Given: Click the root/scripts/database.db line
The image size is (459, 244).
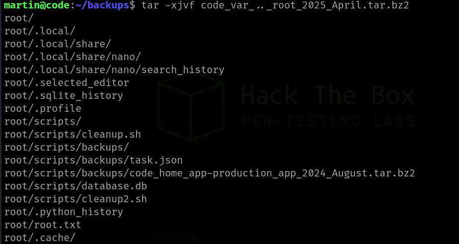Looking at the screenshot, I should coord(76,186).
